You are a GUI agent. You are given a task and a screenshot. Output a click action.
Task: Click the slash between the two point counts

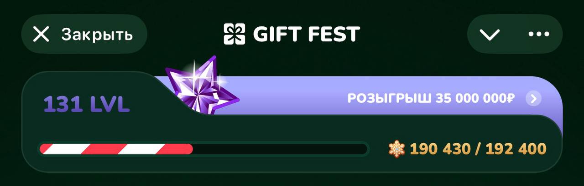click(478, 149)
